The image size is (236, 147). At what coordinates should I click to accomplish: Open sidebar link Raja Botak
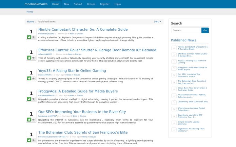pyautogui.click(x=191, y=130)
